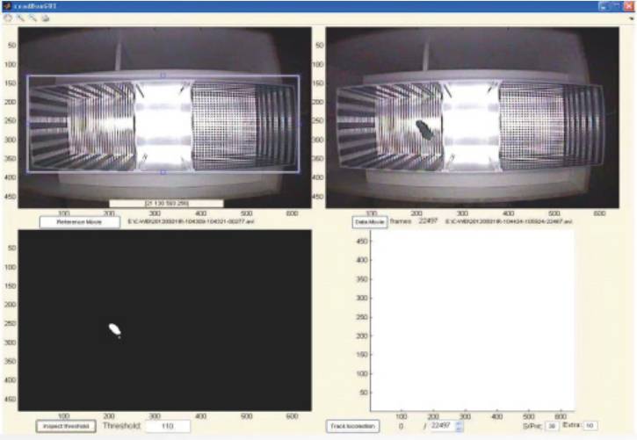Start tracking with Track locomotion button
Image resolution: width=637 pixels, height=440 pixels.
pos(353,426)
